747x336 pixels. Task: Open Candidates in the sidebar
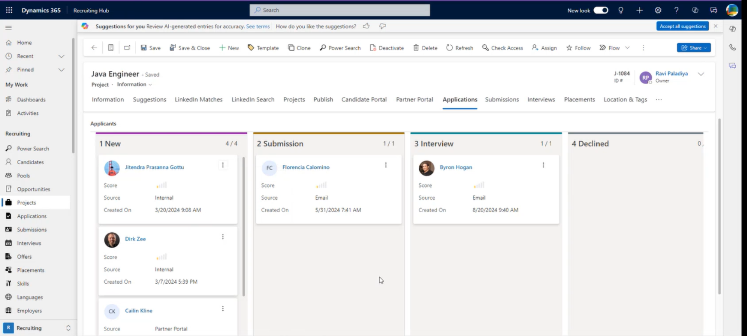[x=30, y=162]
